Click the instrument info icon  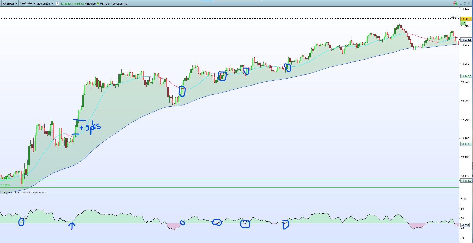pos(57,4)
